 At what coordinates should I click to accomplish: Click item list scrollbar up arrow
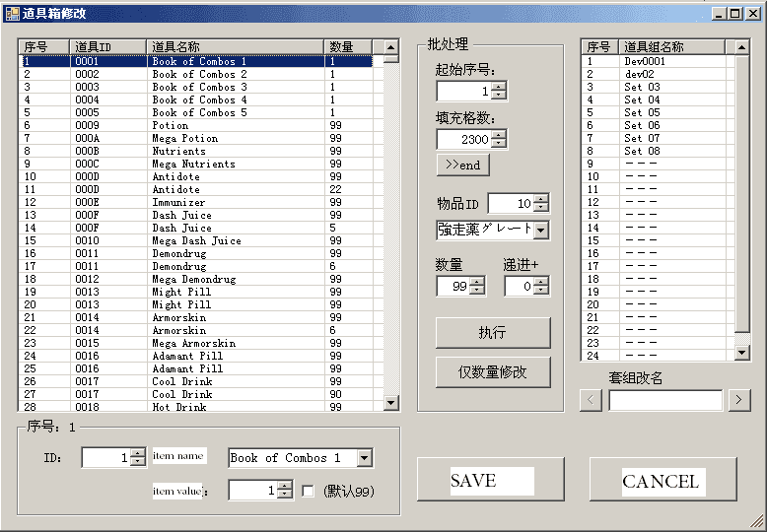(390, 47)
